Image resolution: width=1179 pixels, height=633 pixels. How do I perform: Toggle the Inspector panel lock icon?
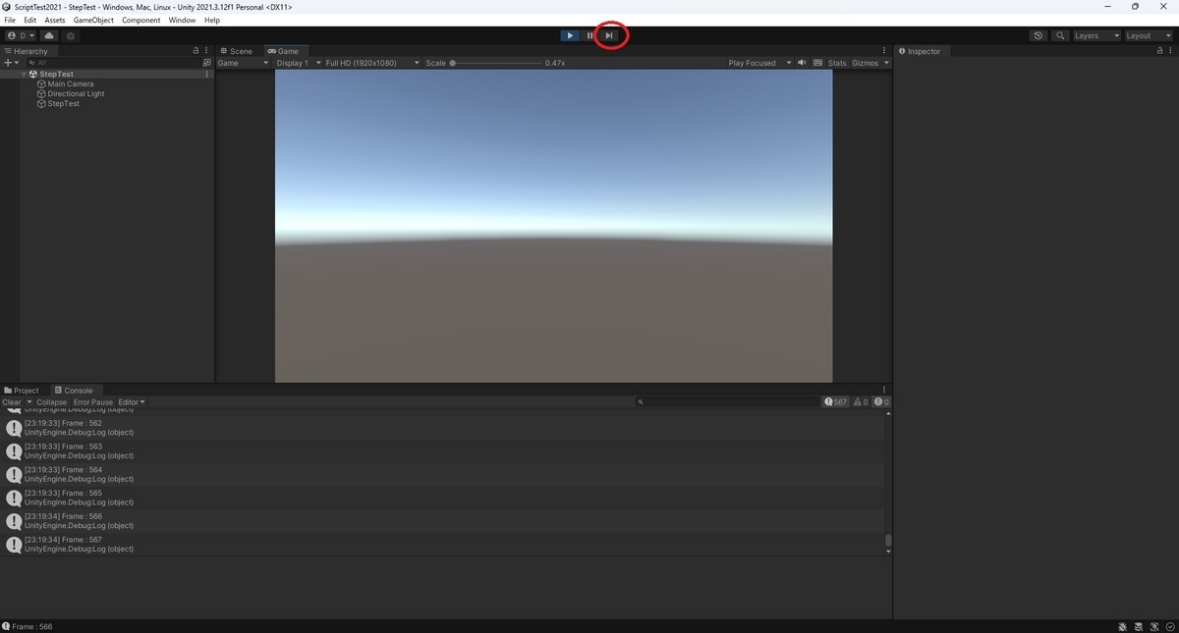(1159, 51)
